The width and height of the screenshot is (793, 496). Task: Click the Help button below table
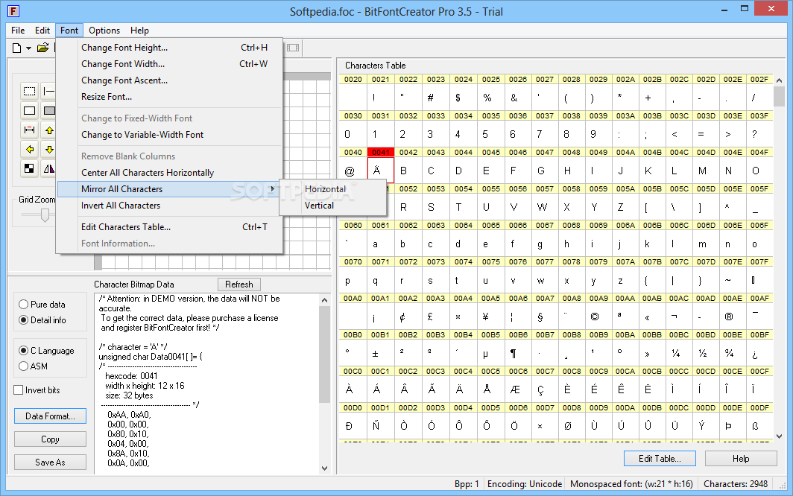741,459
